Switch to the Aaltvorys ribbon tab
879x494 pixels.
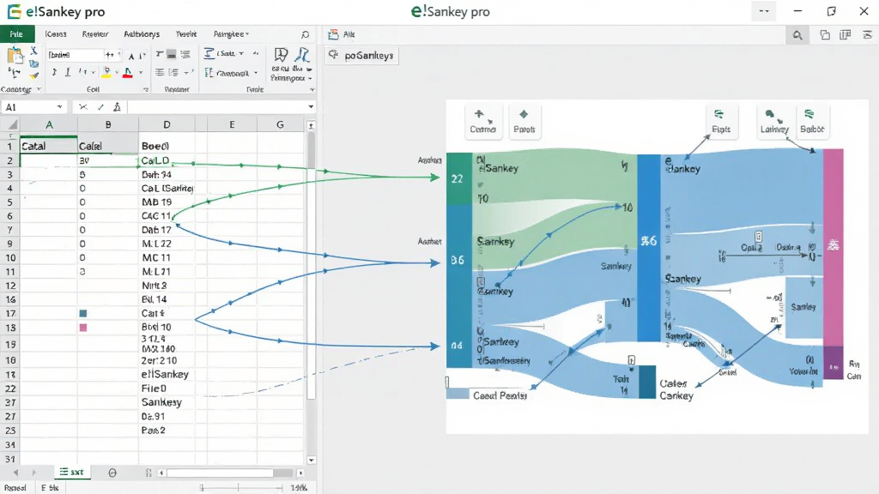[142, 34]
